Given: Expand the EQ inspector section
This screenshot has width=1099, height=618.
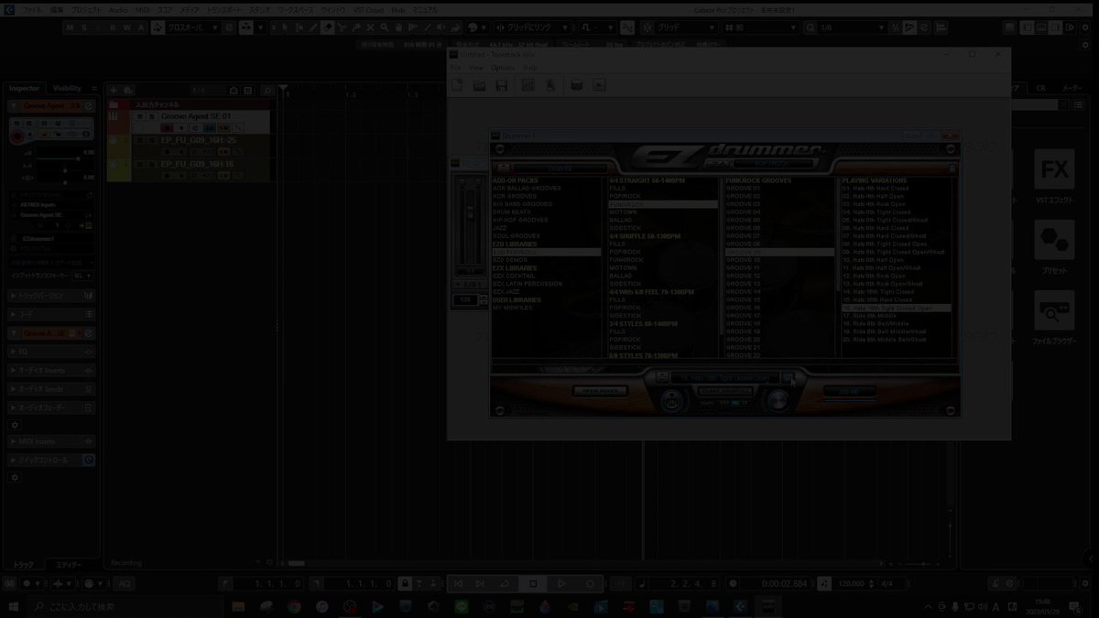Looking at the screenshot, I should click(x=51, y=352).
